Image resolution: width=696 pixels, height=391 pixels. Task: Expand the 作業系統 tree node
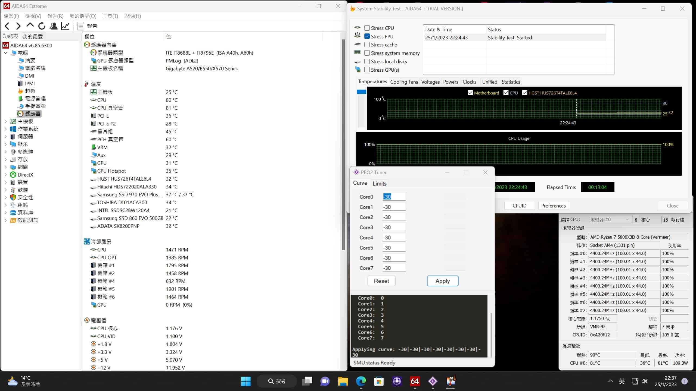click(6, 129)
